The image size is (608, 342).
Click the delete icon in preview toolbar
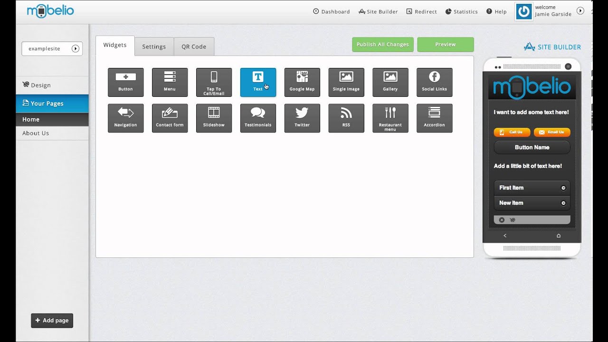tap(502, 220)
